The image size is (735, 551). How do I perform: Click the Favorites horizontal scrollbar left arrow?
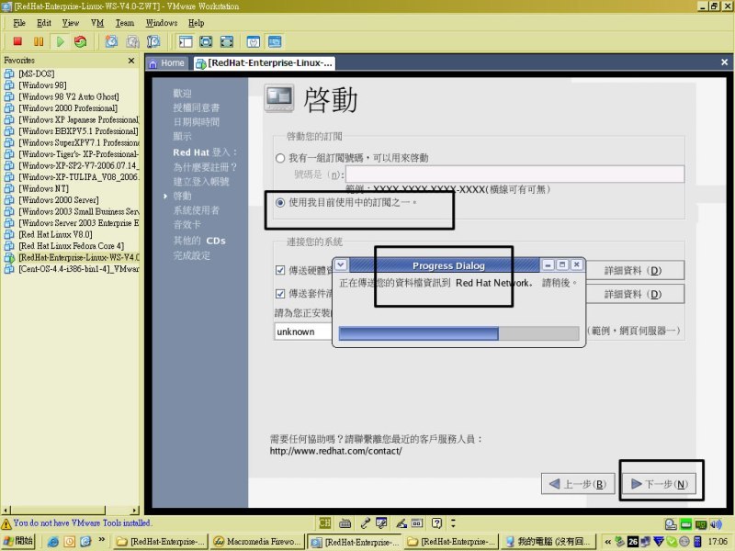pyautogui.click(x=6, y=510)
